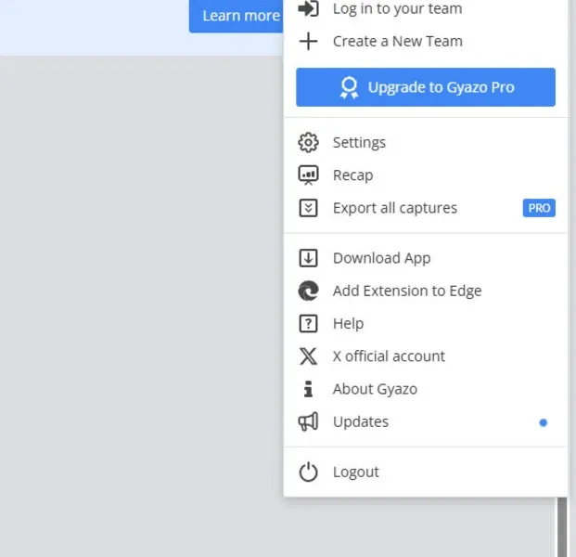Viewport: 576px width, 557px height.
Task: Click the PRO badge on Export row
Action: pos(539,208)
